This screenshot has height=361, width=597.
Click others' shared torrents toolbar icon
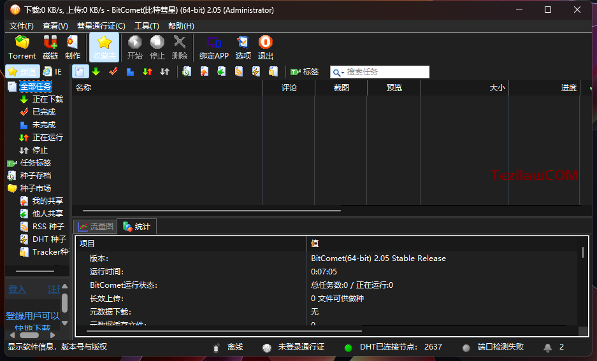221,71
